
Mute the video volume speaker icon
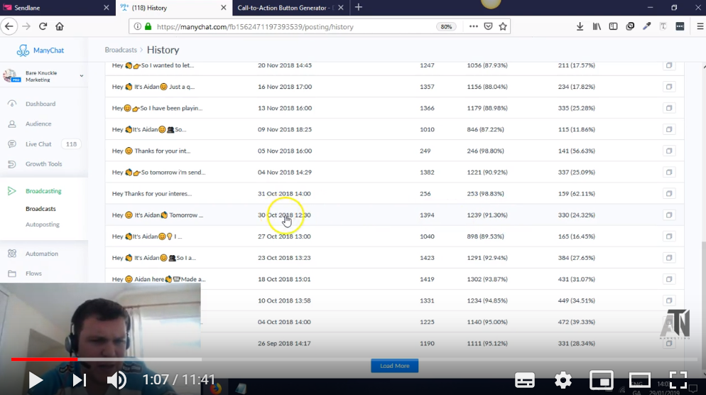[116, 380]
